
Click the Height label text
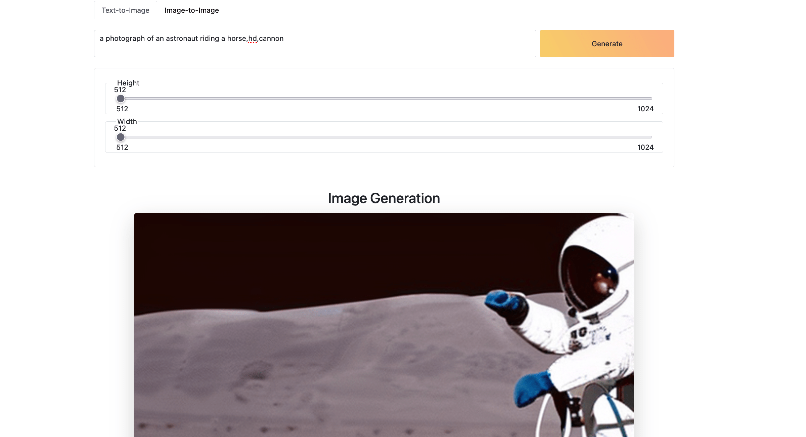pyautogui.click(x=128, y=83)
